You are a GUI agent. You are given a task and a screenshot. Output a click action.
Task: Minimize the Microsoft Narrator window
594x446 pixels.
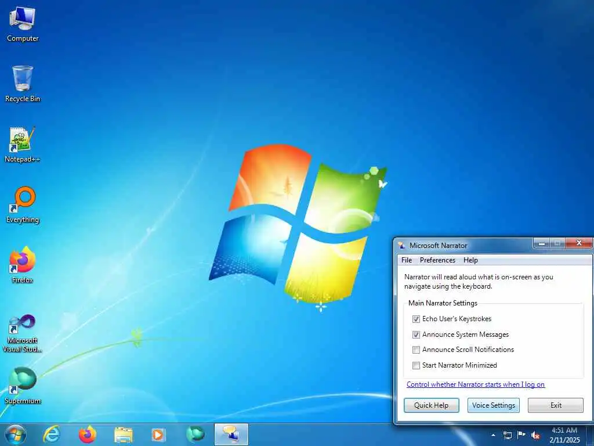click(542, 243)
